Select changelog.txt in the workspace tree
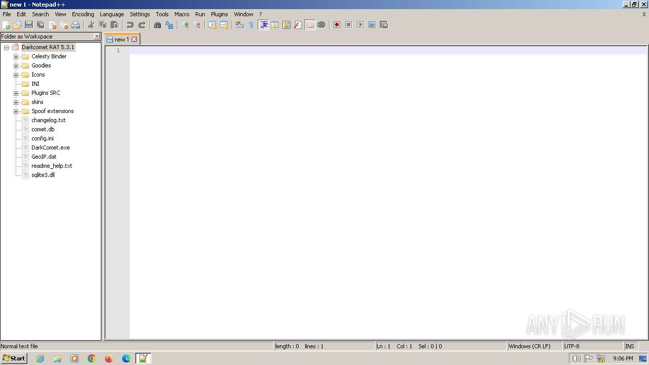649x365 pixels. pyautogui.click(x=48, y=120)
